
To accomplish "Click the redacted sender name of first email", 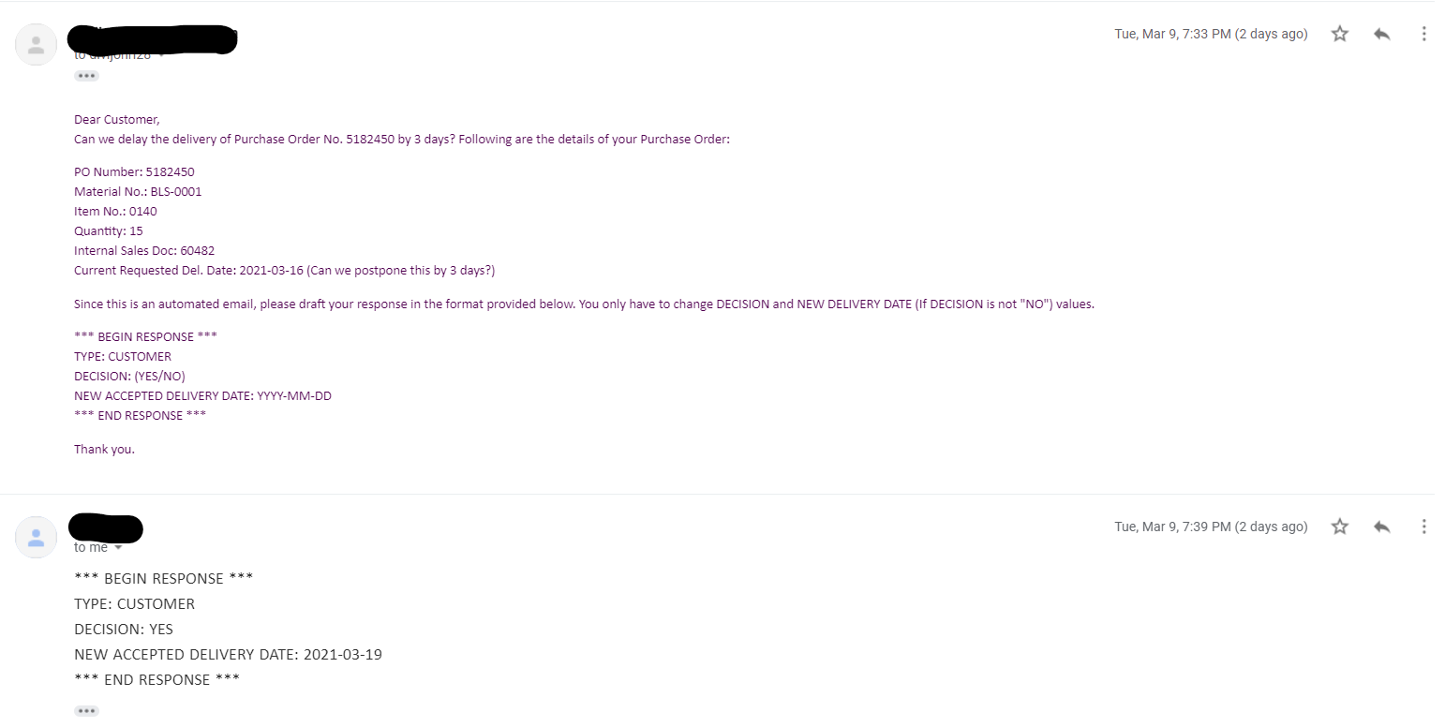I will pos(152,38).
